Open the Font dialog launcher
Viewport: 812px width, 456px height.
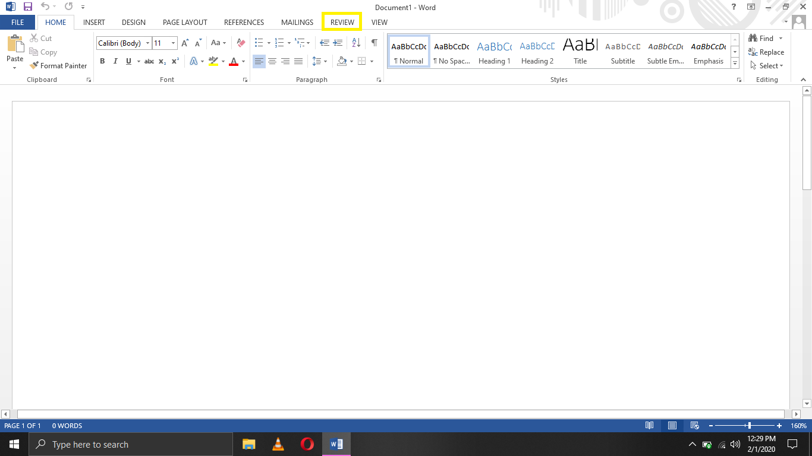[245, 80]
